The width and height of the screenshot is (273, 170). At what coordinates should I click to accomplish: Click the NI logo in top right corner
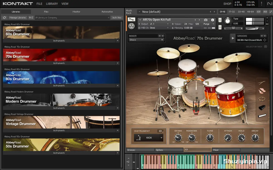pos(270,3)
